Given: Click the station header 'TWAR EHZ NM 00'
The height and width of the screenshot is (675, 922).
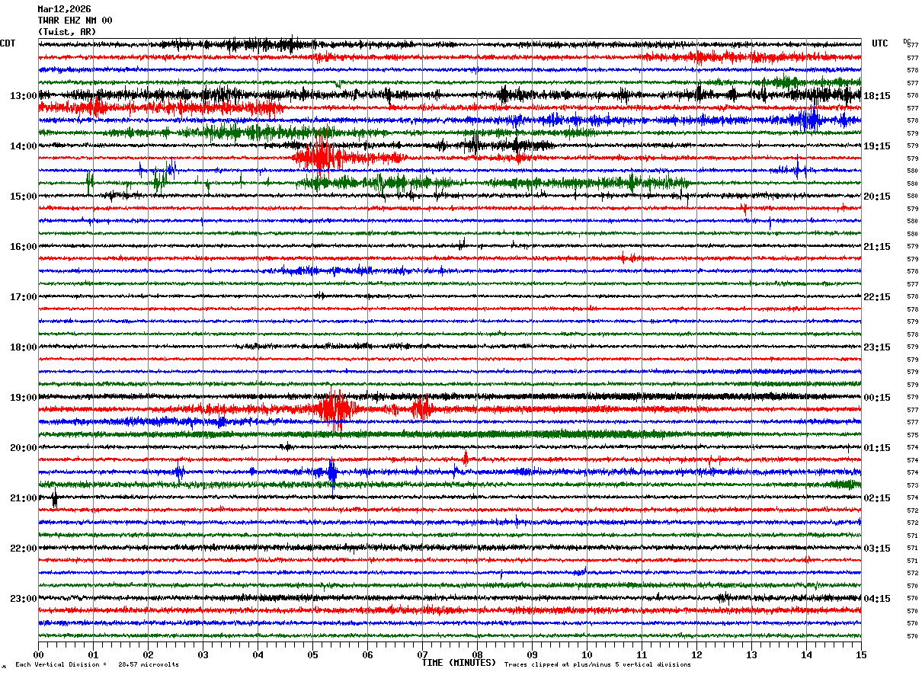Looking at the screenshot, I should click(75, 21).
